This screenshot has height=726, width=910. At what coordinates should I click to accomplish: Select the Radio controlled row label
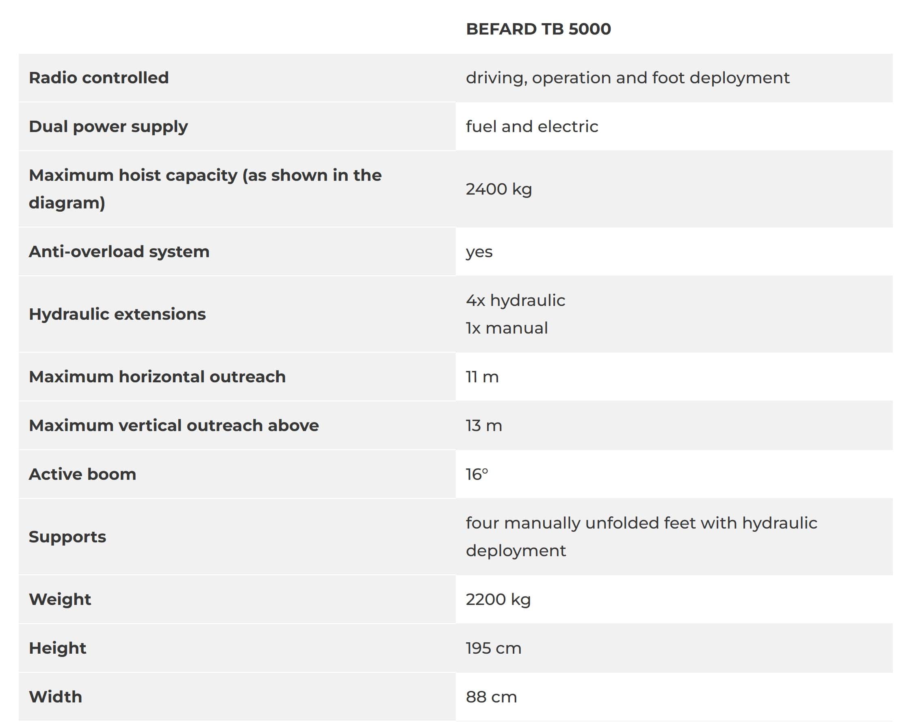[99, 78]
